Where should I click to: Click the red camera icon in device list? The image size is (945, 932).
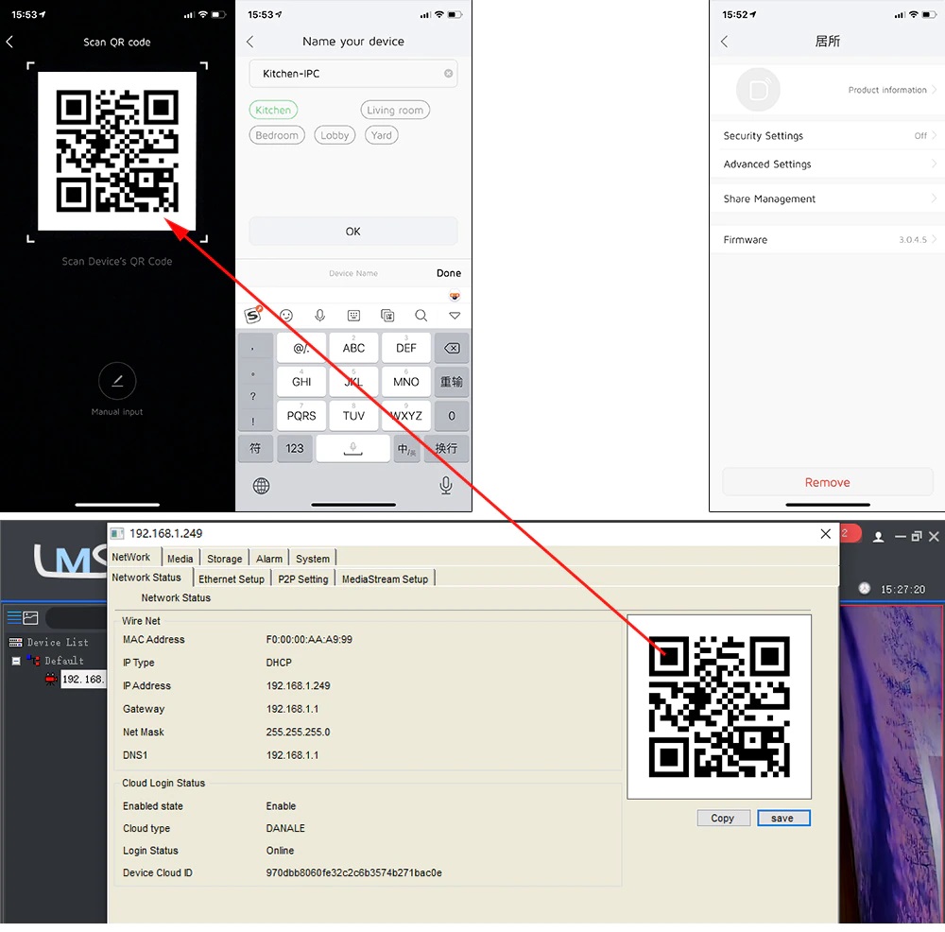click(x=51, y=679)
